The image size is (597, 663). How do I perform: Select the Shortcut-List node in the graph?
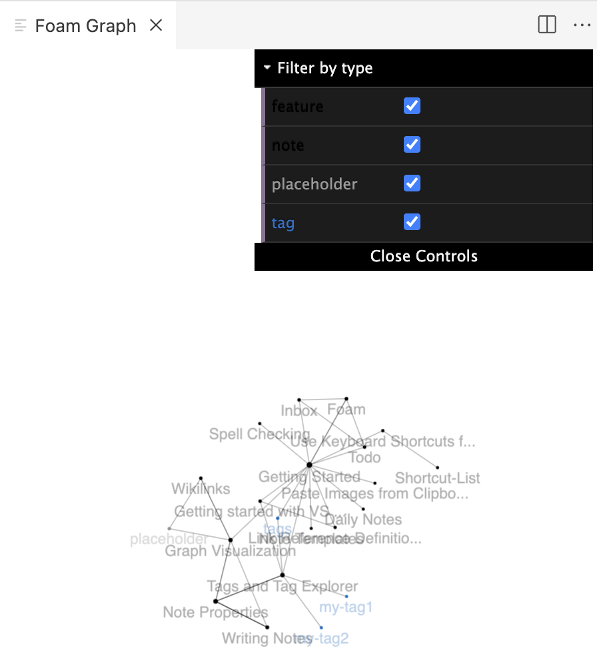coord(437,466)
